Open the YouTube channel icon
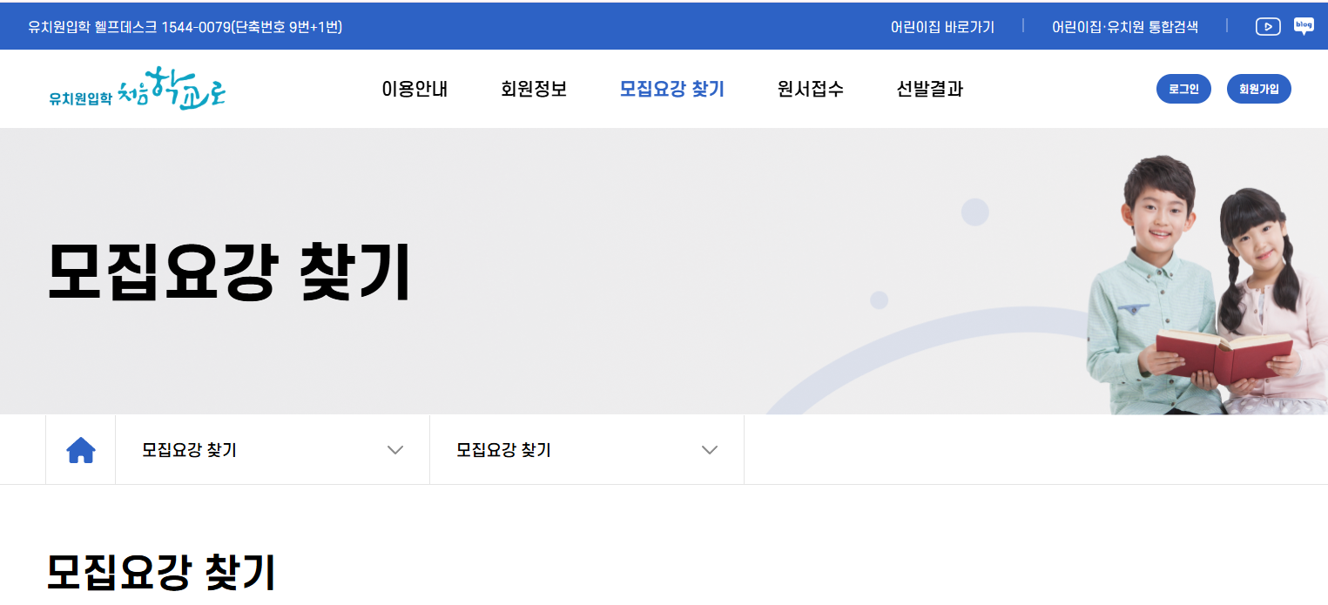The image size is (1328, 605). pyautogui.click(x=1268, y=26)
